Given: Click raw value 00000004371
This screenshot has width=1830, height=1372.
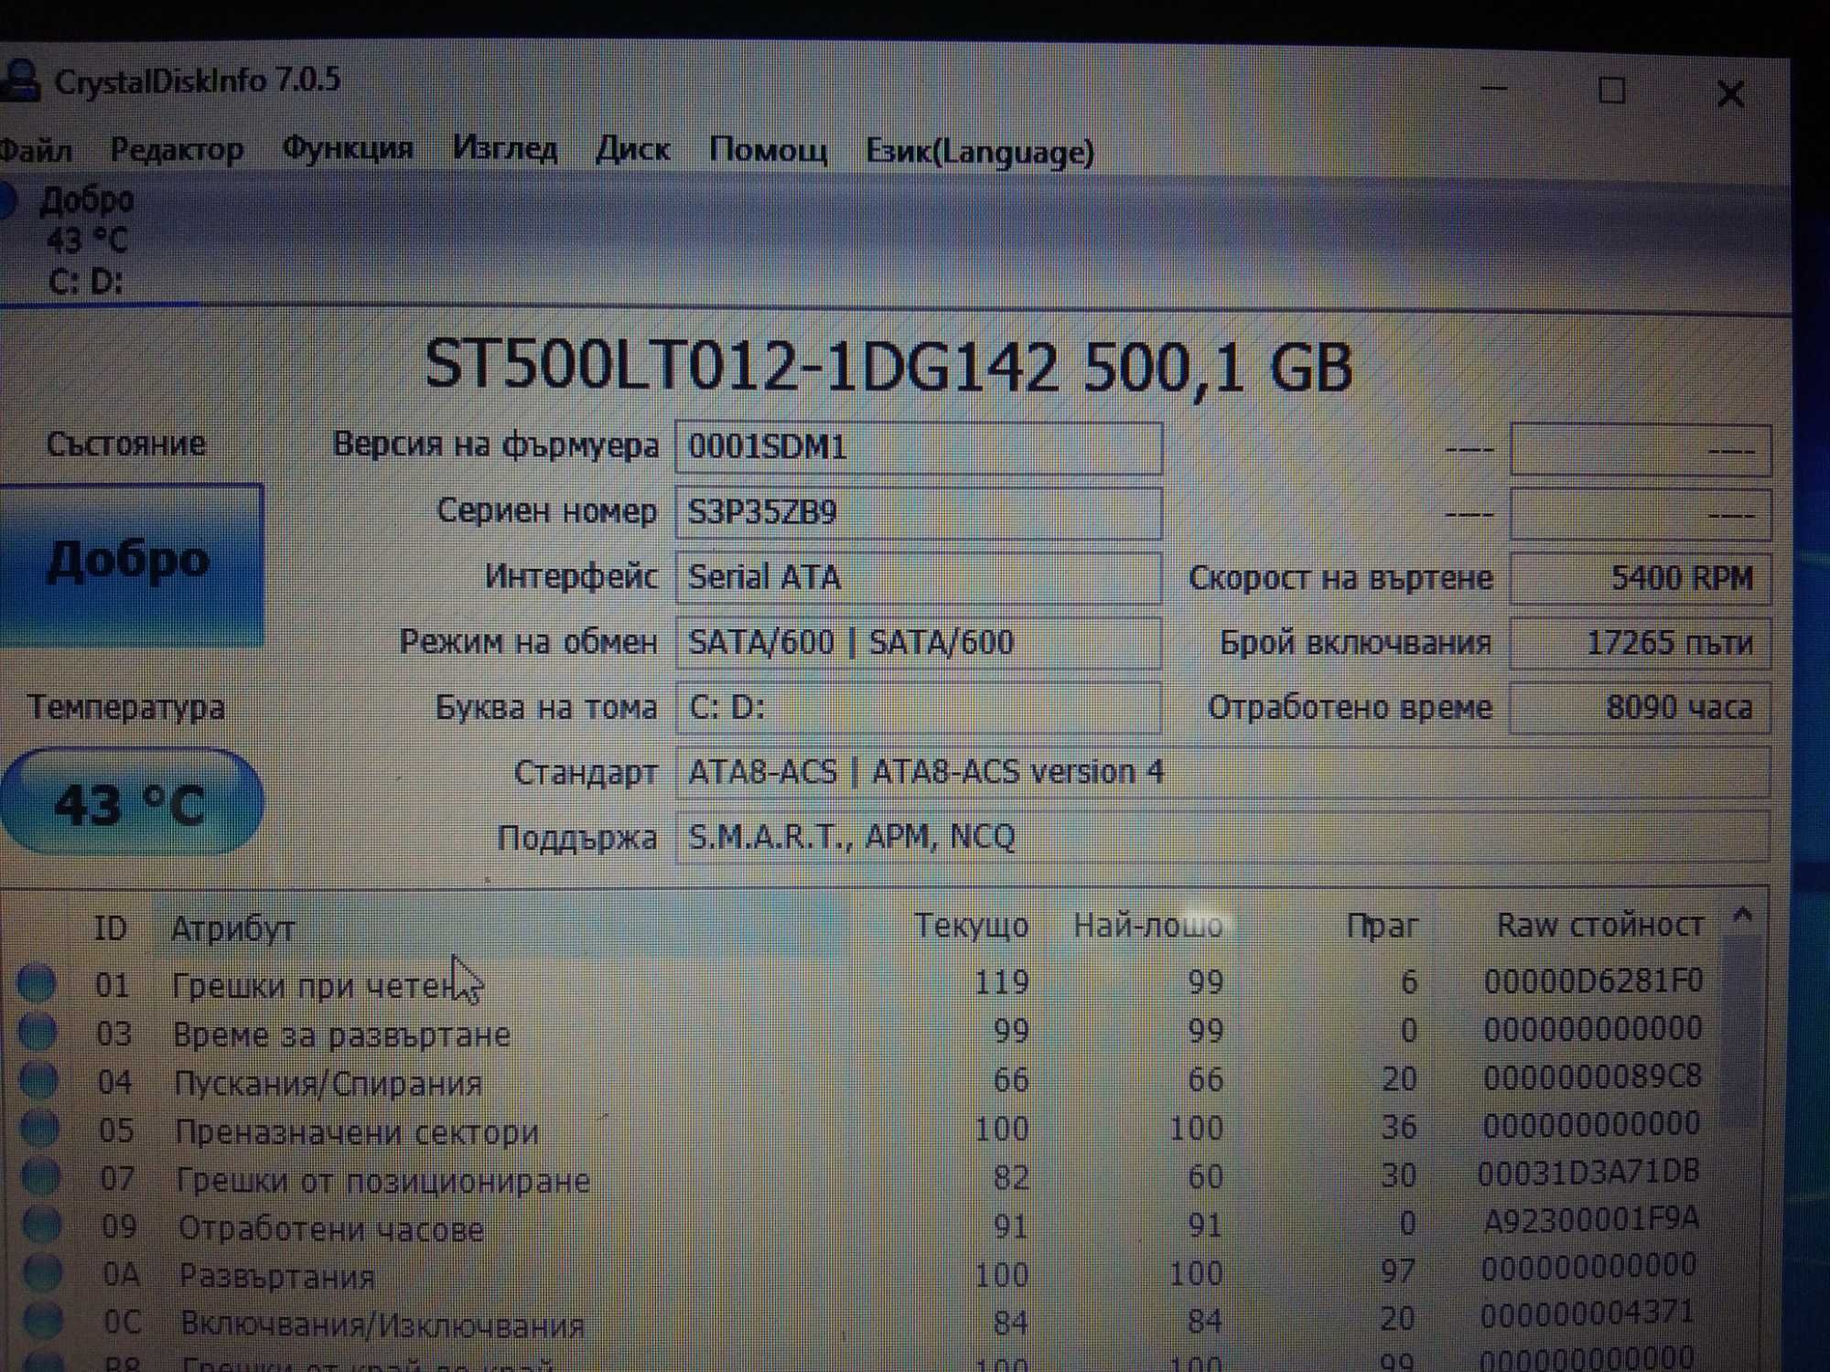Looking at the screenshot, I should coord(1588,1314).
